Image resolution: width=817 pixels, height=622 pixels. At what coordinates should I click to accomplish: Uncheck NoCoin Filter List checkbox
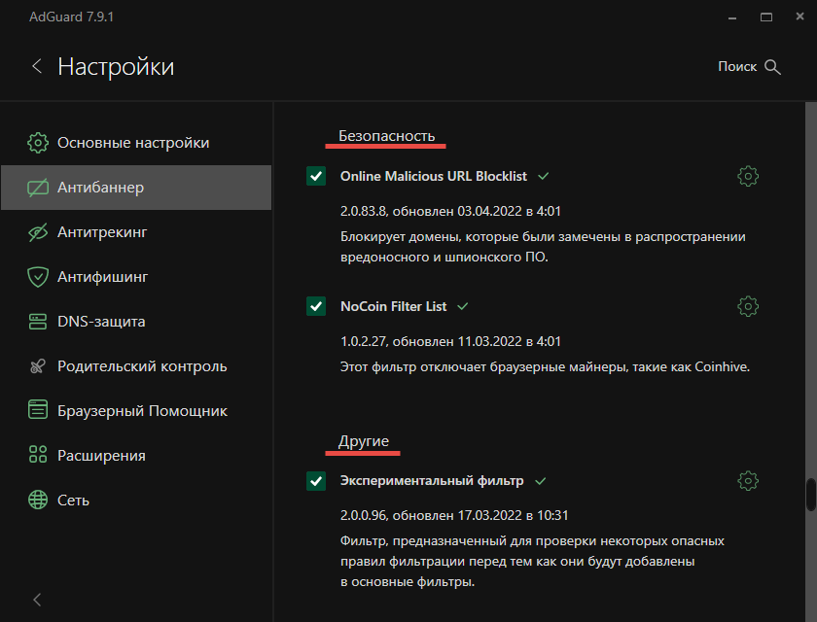pyautogui.click(x=316, y=306)
